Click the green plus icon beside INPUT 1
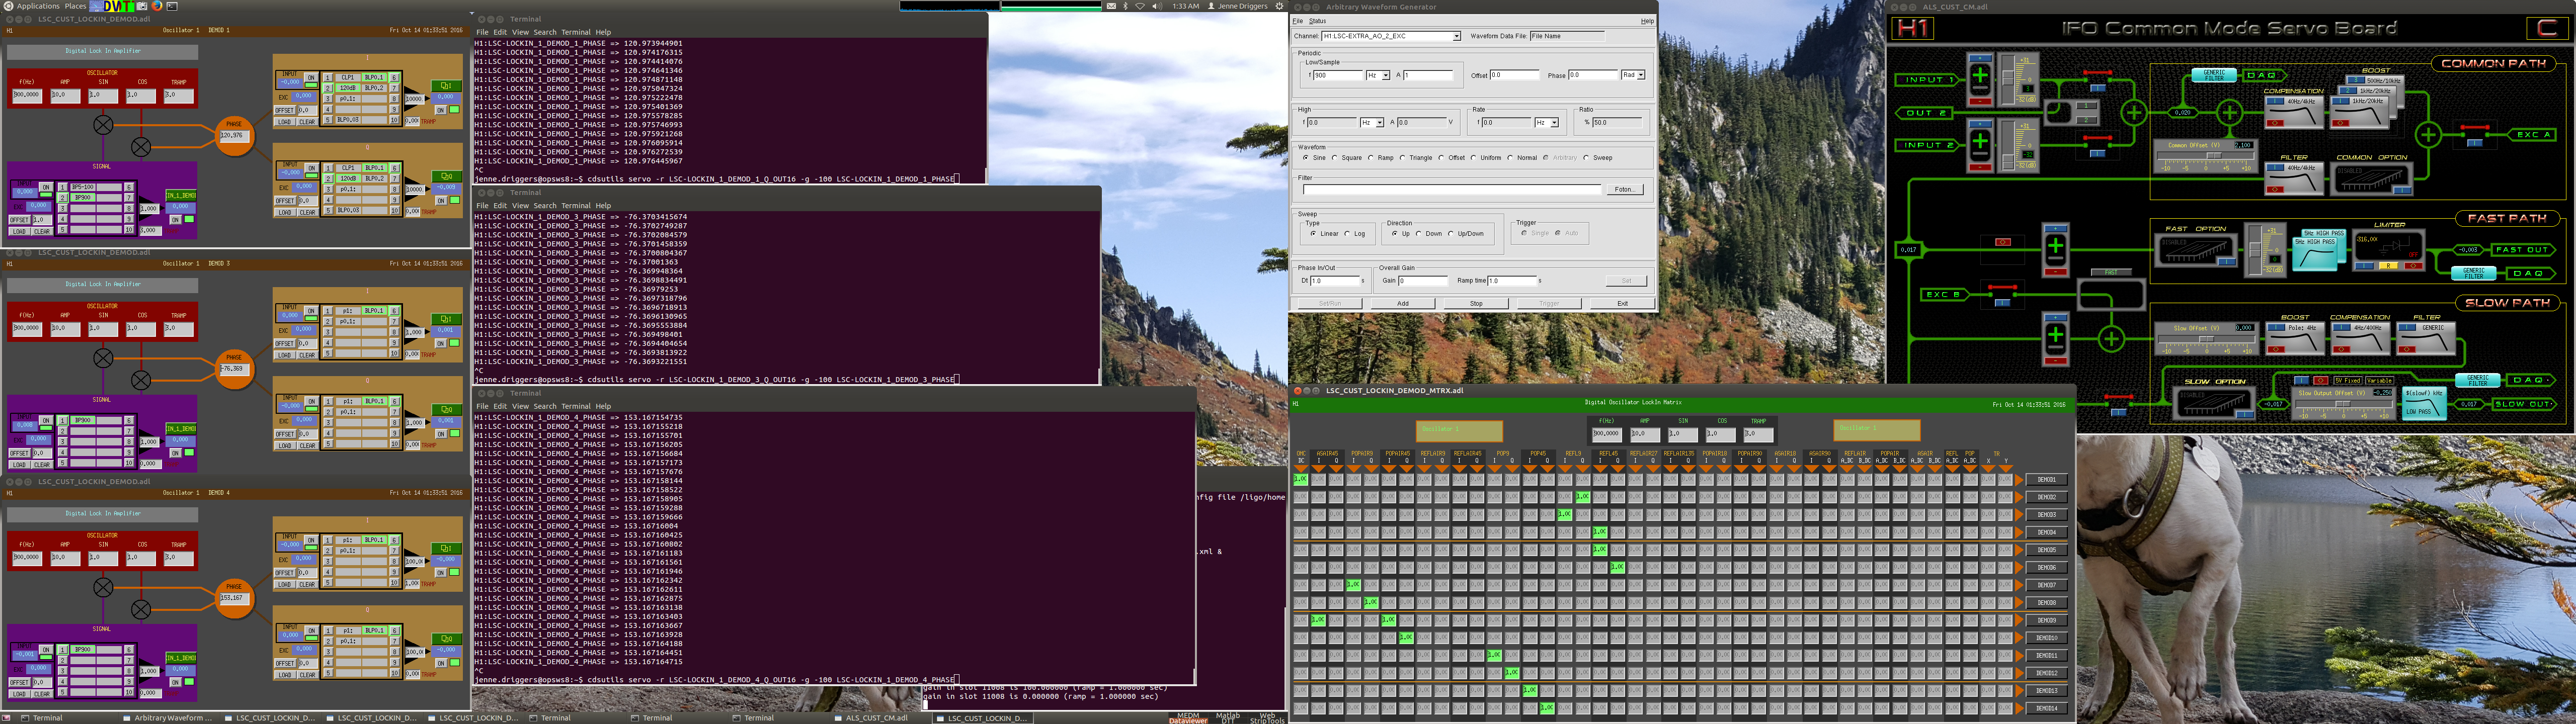Viewport: 2576px width, 724px height. 1979,74
